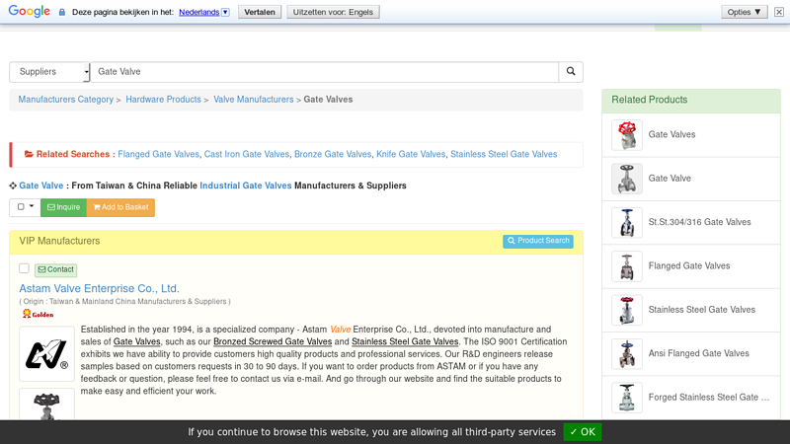Click the Gate Valve heading link

(41, 185)
